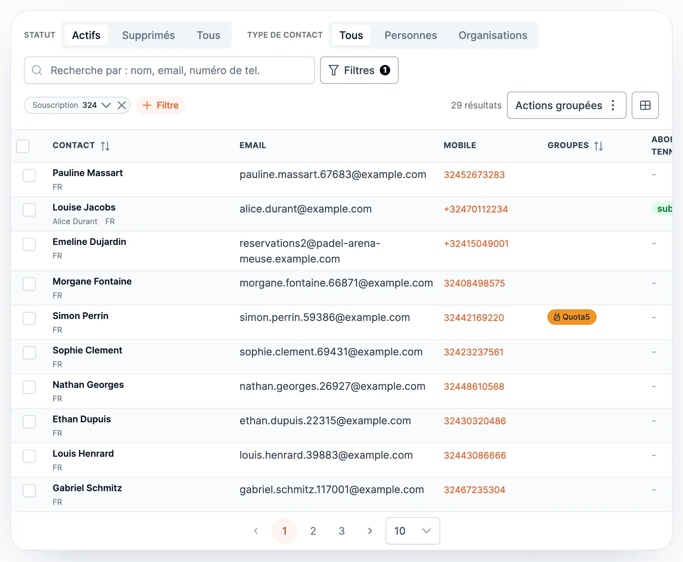
Task: Call Pauline Massart mobile 32452673283
Action: [474, 175]
